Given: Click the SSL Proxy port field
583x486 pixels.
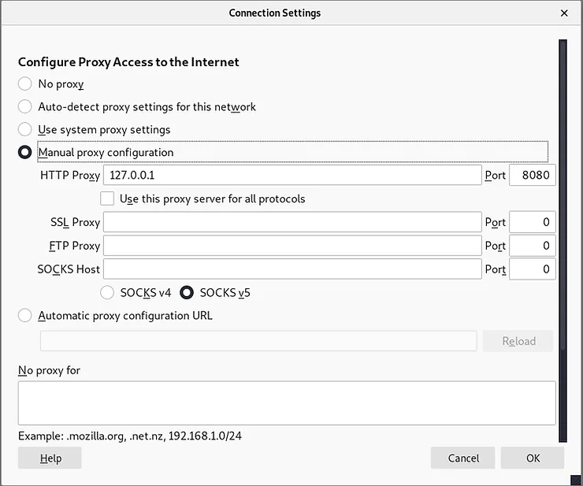Looking at the screenshot, I should click(x=532, y=222).
